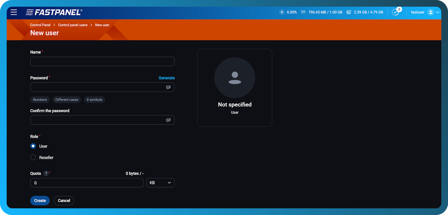The height and width of the screenshot is (215, 448).
Task: Open the Quota help question mark
Action: (46, 173)
